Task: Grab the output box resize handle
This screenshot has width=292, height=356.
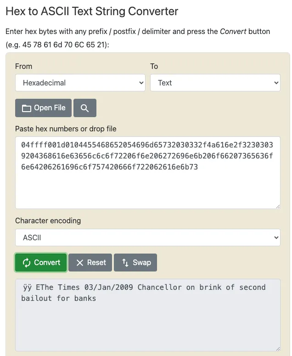Action: tap(277, 349)
